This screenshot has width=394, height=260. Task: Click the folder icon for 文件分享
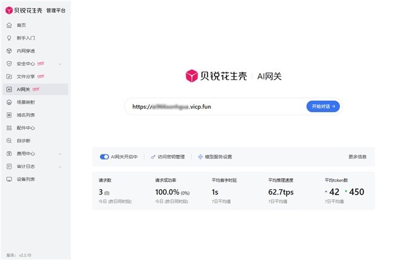(x=9, y=76)
